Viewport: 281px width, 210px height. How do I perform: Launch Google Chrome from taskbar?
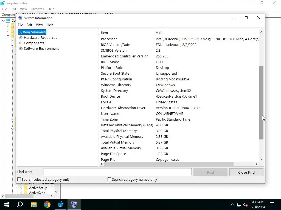pyautogui.click(x=47, y=205)
